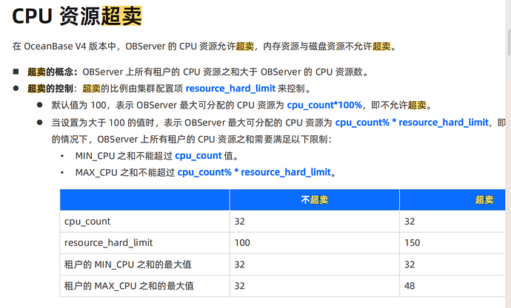Click cpu_count value 32 in 不超卖 column
This screenshot has width=511, height=308.
tap(239, 222)
